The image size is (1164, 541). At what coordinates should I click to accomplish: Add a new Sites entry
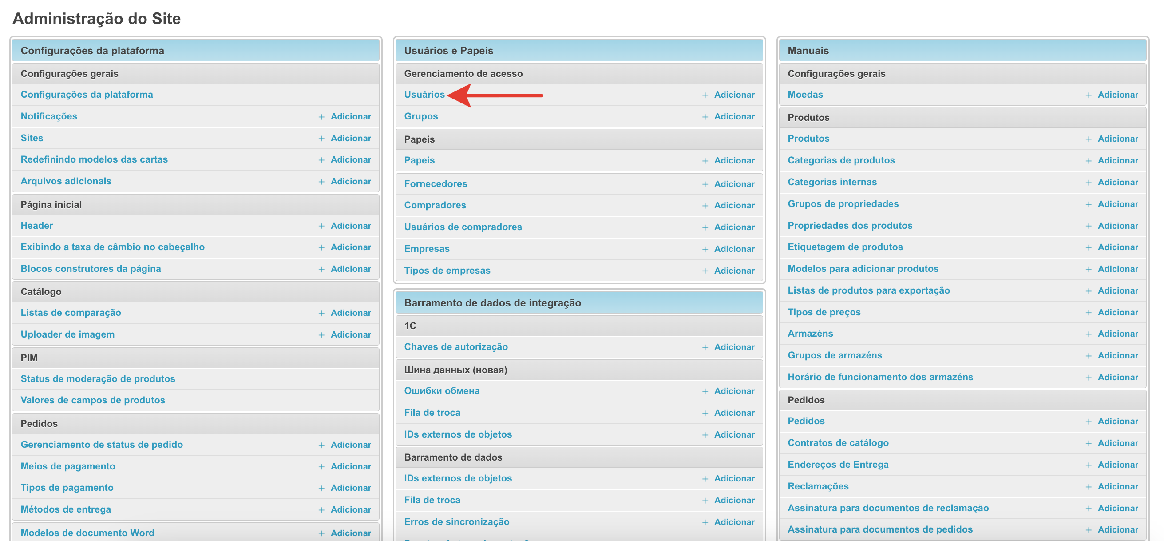point(350,138)
